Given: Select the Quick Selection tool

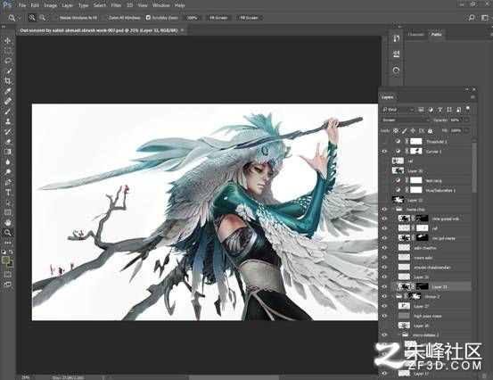Looking at the screenshot, I should pos(8,70).
